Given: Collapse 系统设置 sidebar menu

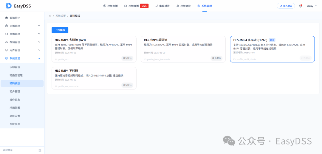Looking at the screenshot, I should pos(22,58).
